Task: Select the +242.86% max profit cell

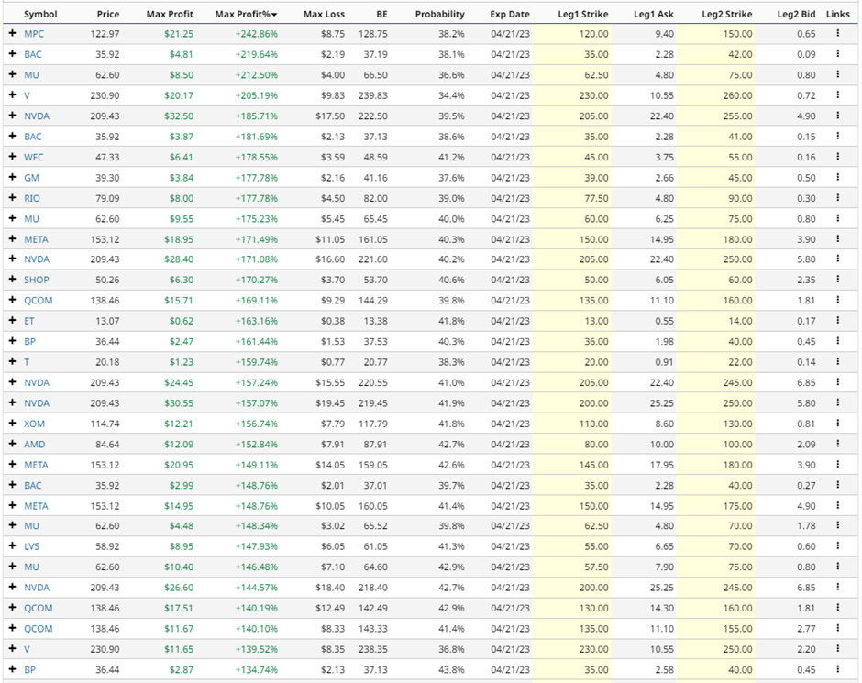Action: [x=256, y=34]
